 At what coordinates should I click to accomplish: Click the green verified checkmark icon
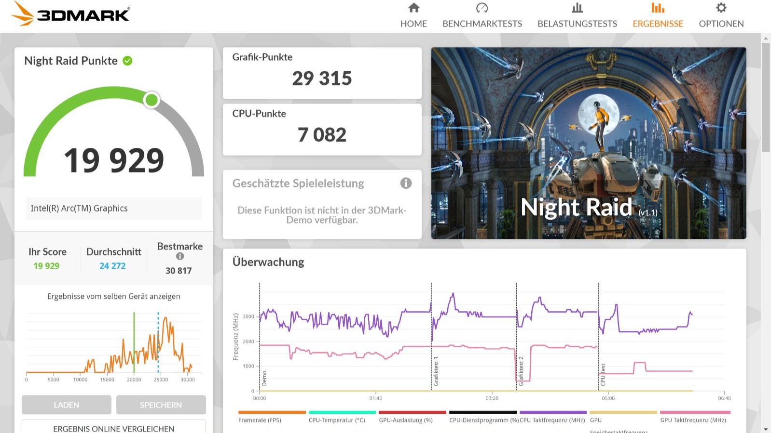[127, 61]
